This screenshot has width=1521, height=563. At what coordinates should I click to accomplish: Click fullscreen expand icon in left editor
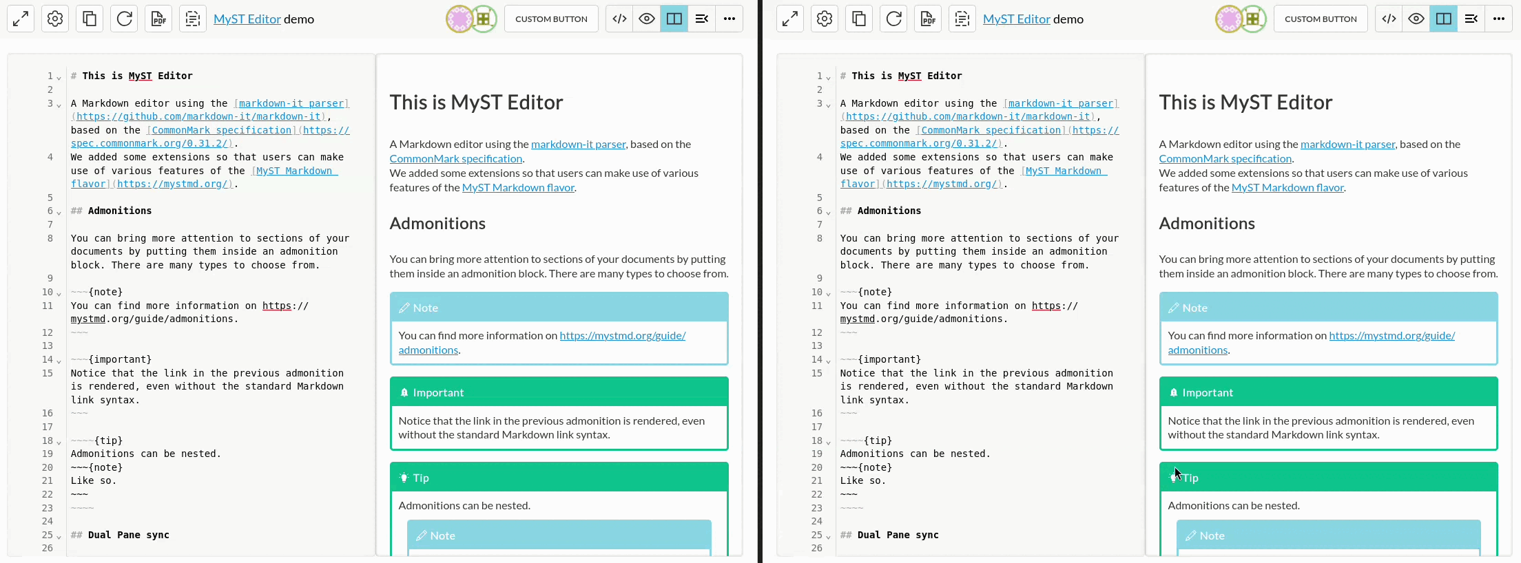click(21, 19)
